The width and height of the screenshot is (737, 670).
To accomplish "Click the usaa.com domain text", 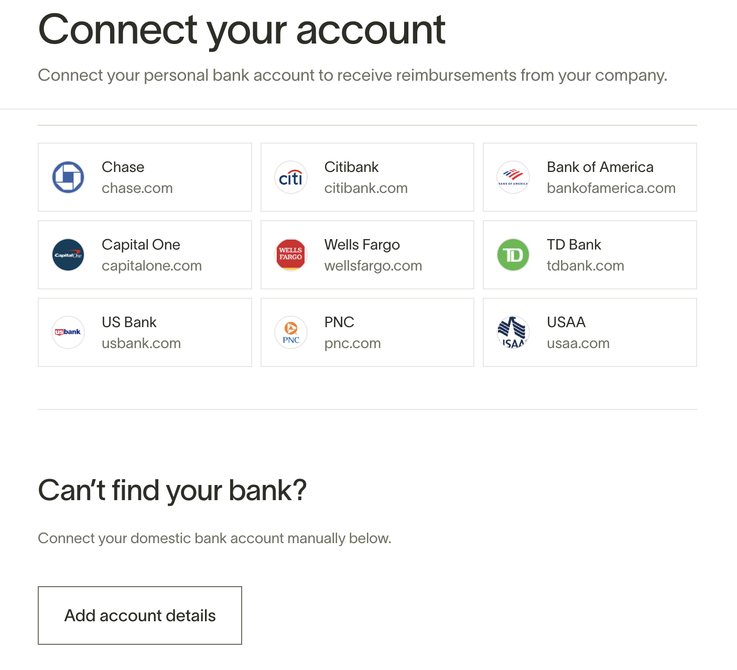I will (578, 343).
